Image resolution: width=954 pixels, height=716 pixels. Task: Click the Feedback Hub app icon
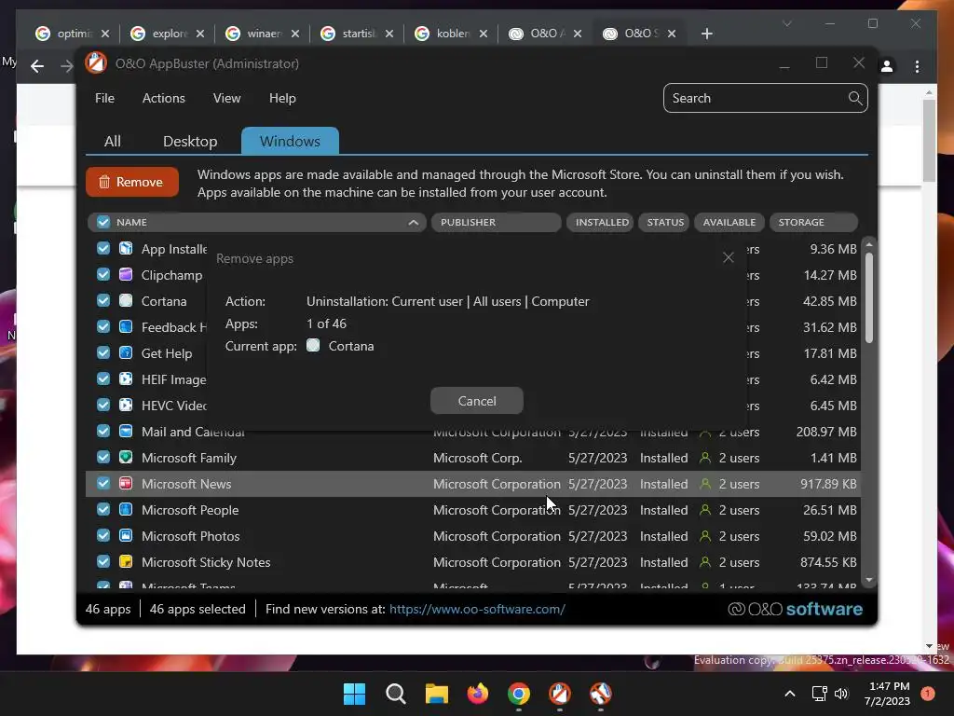click(126, 327)
